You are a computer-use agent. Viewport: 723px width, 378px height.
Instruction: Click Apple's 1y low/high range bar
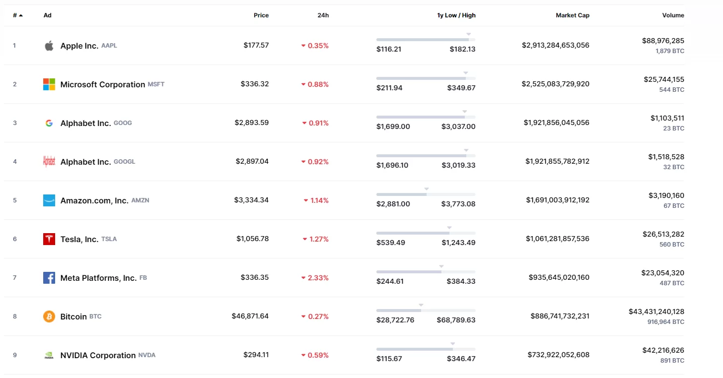tap(426, 40)
